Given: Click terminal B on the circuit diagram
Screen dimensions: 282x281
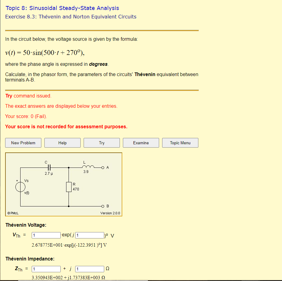Looking at the screenshot, I should 102,206.
